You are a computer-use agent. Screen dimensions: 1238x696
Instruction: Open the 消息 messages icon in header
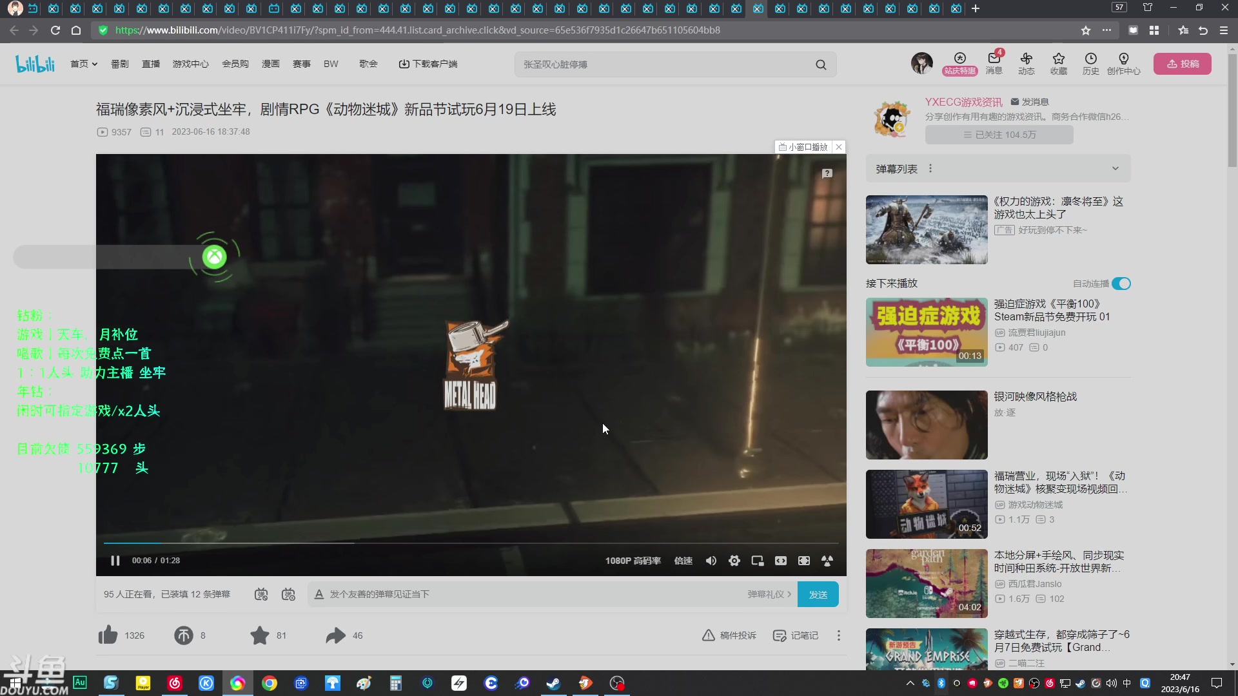[x=994, y=63]
